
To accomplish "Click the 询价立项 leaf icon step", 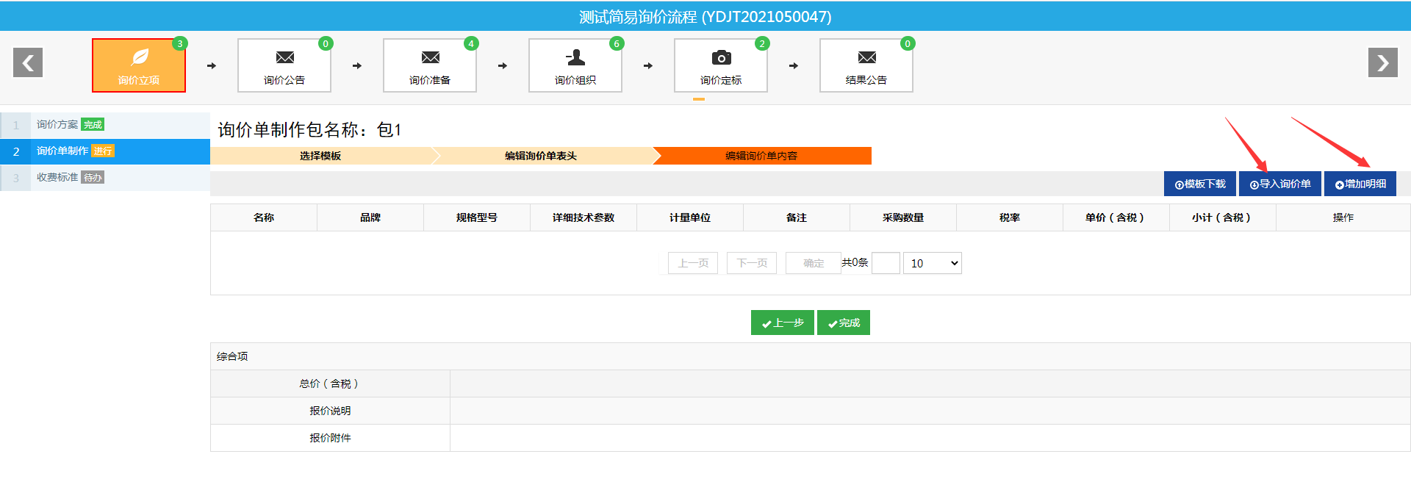I will (139, 65).
